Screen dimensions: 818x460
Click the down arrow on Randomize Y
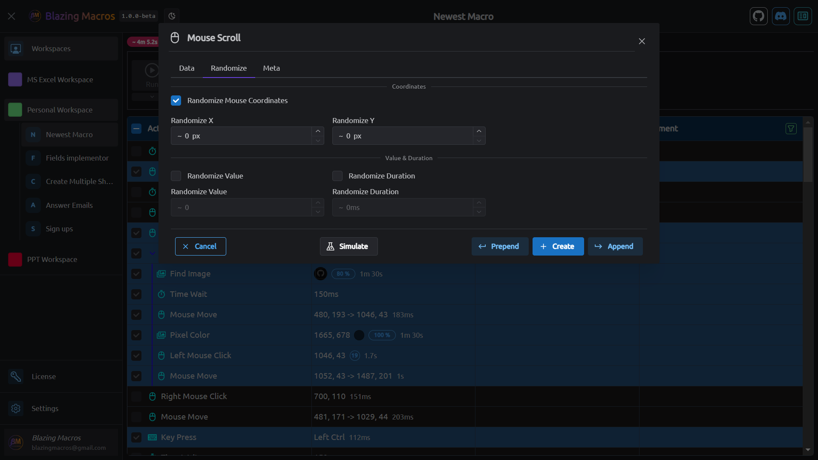pyautogui.click(x=479, y=141)
